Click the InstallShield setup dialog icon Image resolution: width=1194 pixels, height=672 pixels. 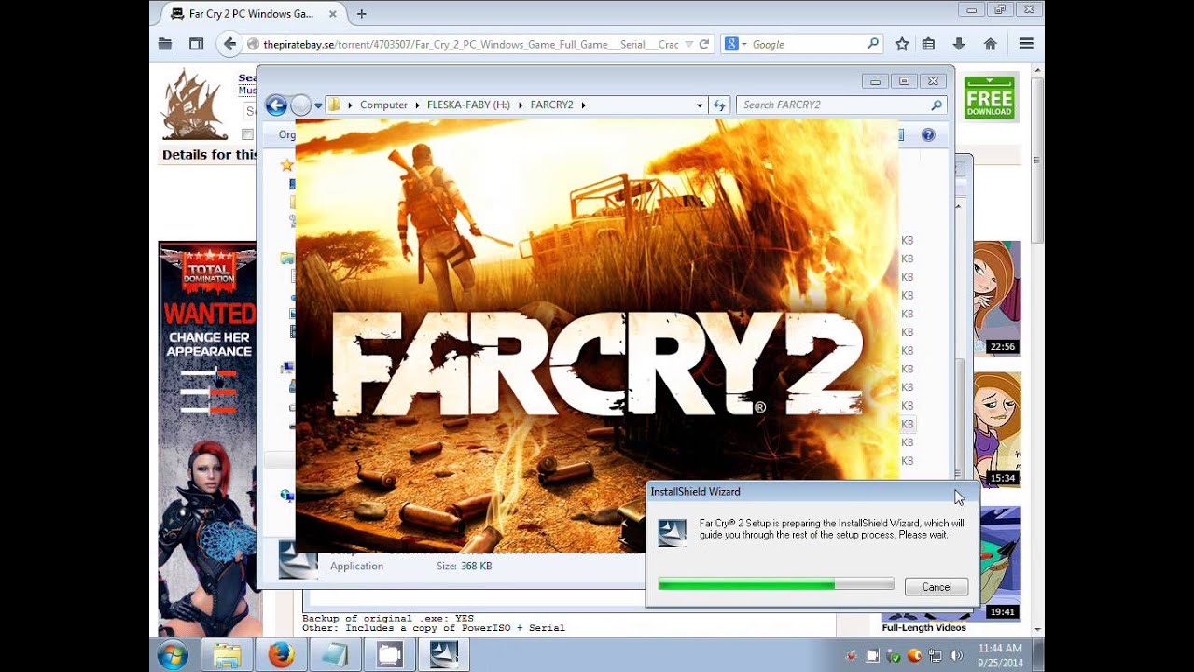(x=673, y=532)
